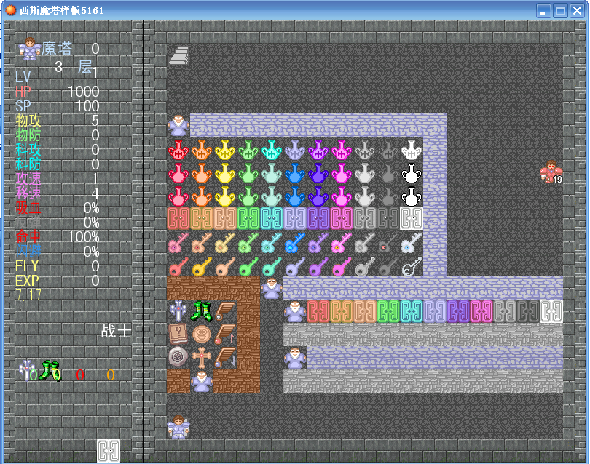Image resolution: width=590 pixels, height=464 pixels.
Task: Pick up the gray round shield item
Action: tap(178, 358)
